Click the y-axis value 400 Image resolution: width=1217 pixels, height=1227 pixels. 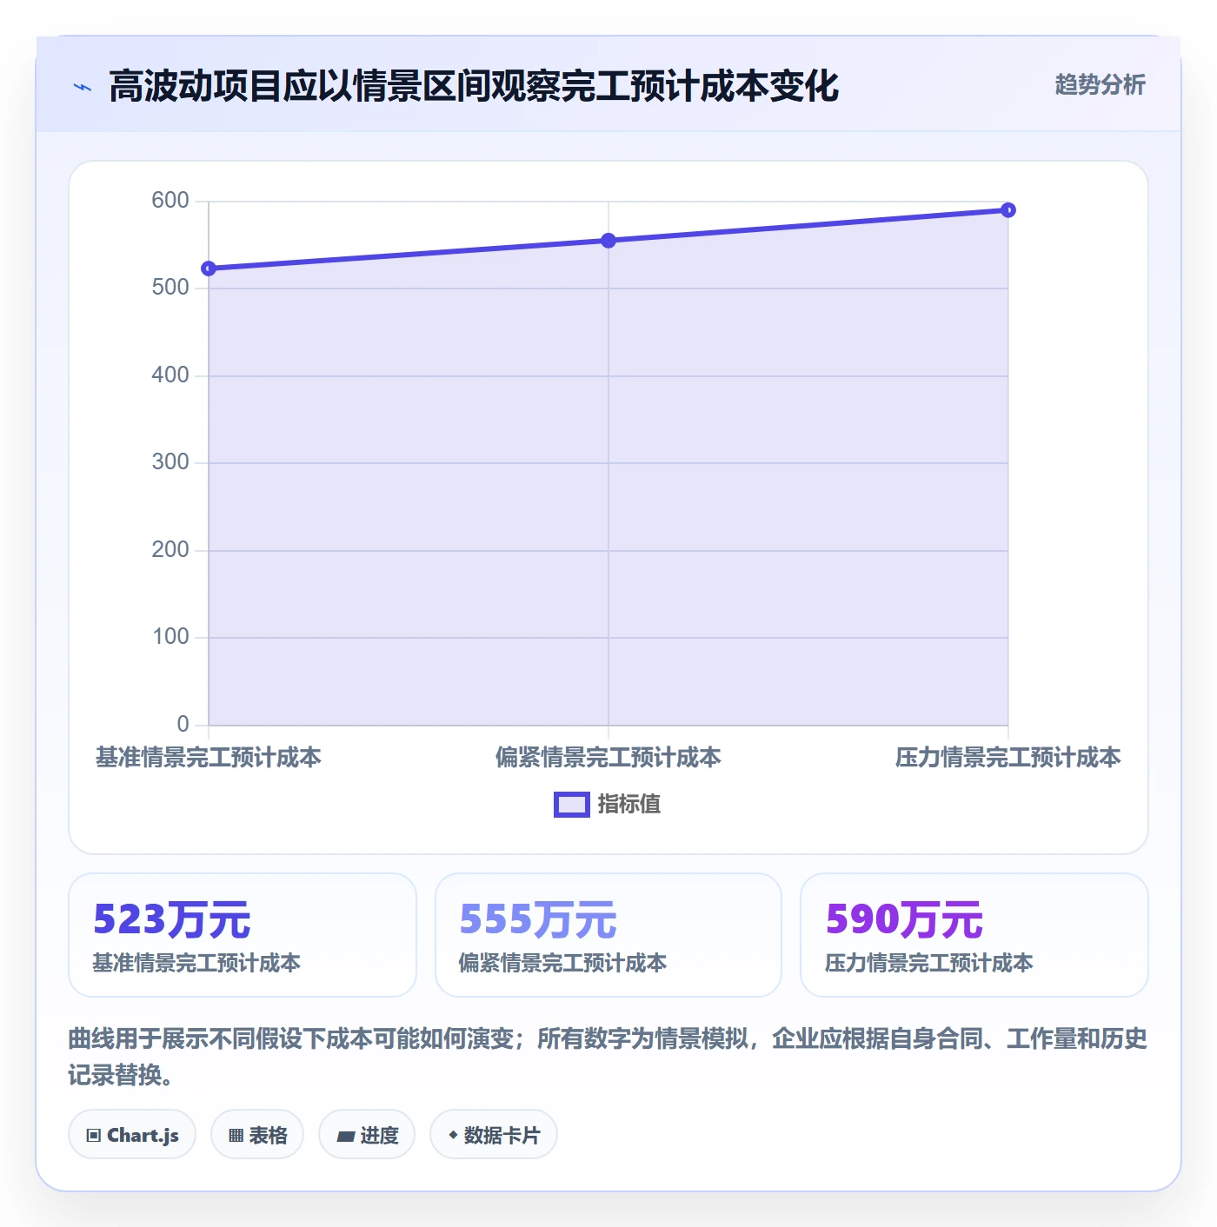tap(170, 375)
